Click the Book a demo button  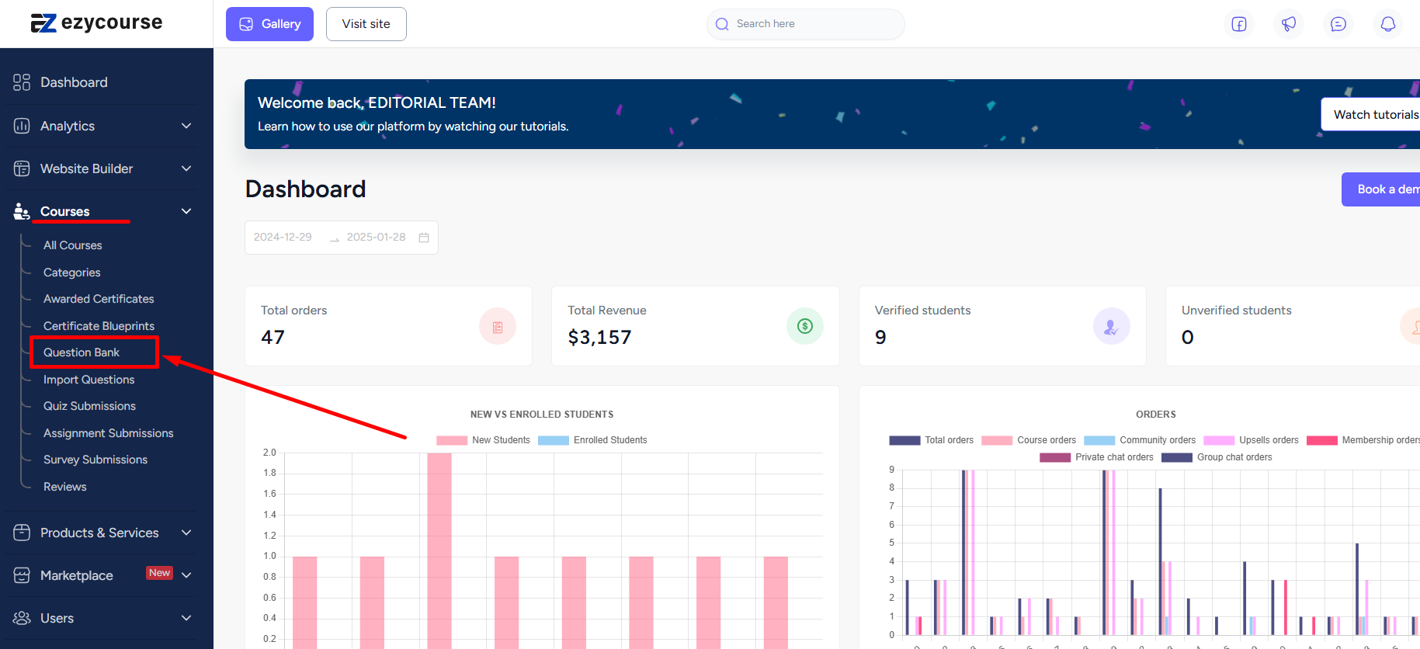(x=1381, y=189)
